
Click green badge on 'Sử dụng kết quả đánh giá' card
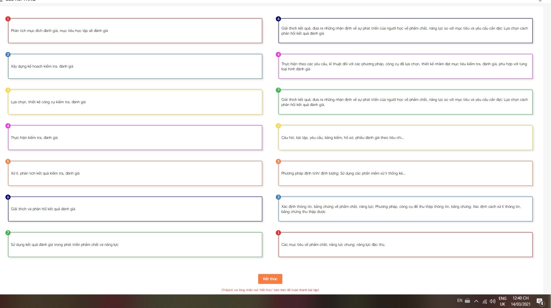coord(8,233)
